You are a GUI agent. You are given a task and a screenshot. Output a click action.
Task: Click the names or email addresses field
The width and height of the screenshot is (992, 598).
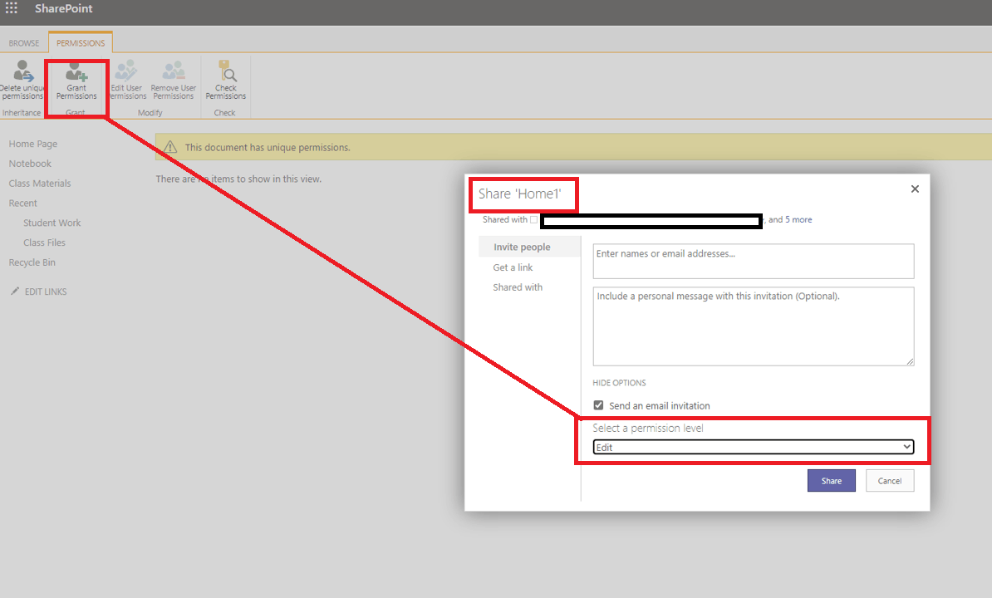pyautogui.click(x=753, y=261)
